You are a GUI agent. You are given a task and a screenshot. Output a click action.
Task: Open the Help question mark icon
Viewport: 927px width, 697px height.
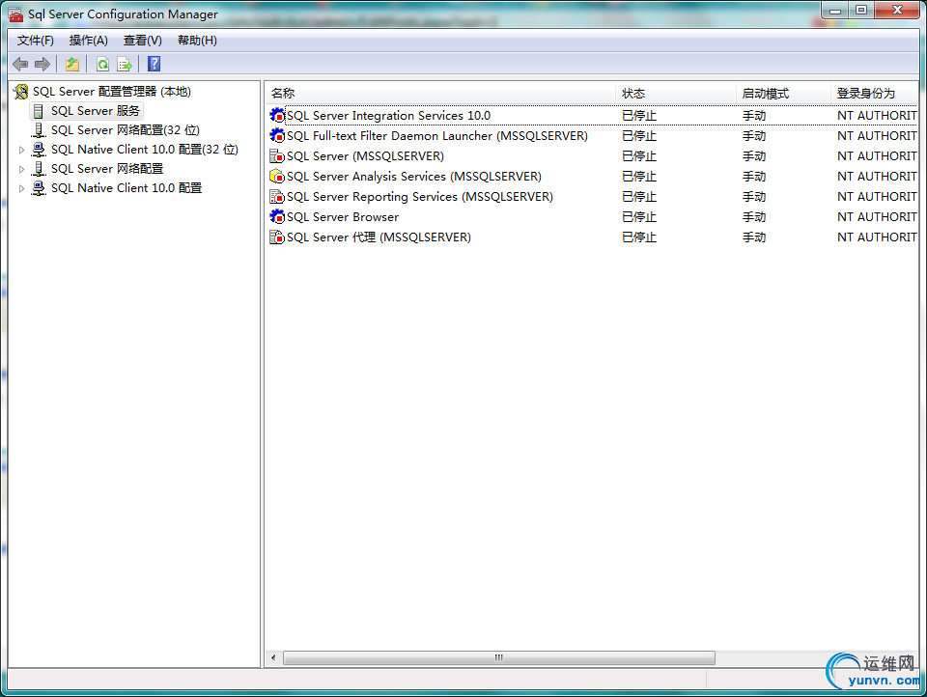point(154,64)
